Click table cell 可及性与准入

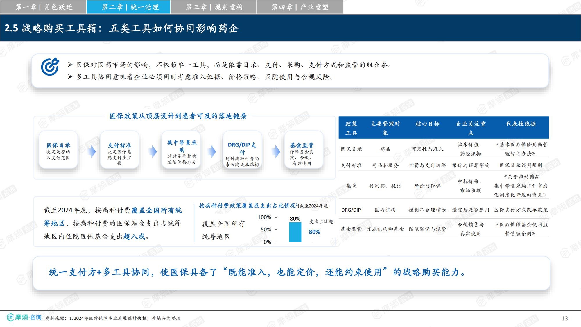[x=427, y=149]
